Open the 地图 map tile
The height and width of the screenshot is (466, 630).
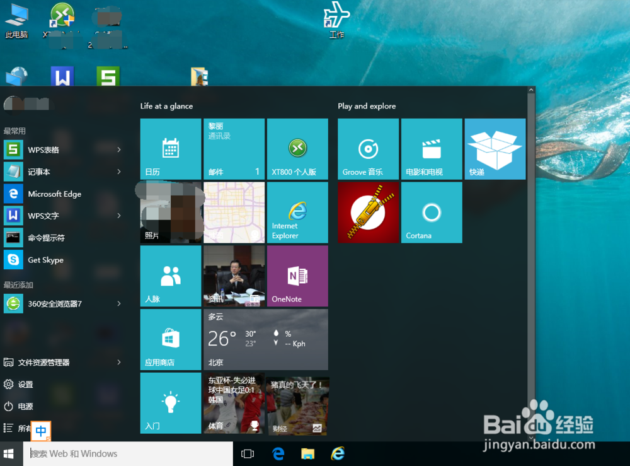click(x=234, y=213)
